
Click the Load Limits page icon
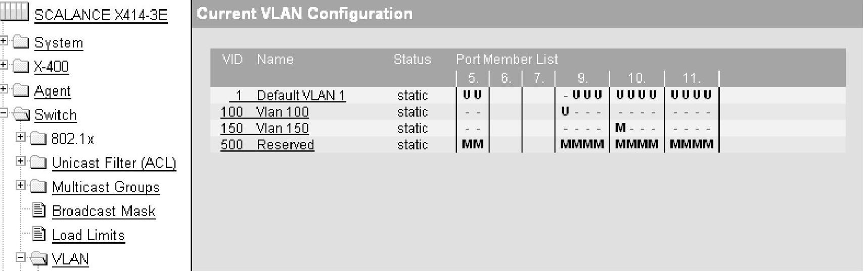coord(39,234)
